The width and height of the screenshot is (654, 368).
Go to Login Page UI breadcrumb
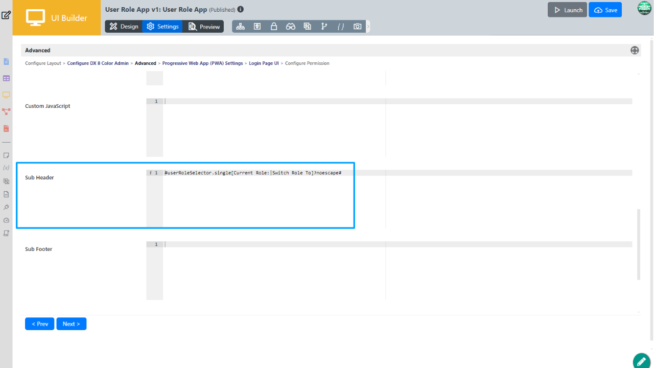coord(264,63)
